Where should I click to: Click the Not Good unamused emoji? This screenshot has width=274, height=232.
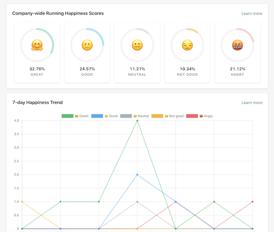[x=187, y=45]
